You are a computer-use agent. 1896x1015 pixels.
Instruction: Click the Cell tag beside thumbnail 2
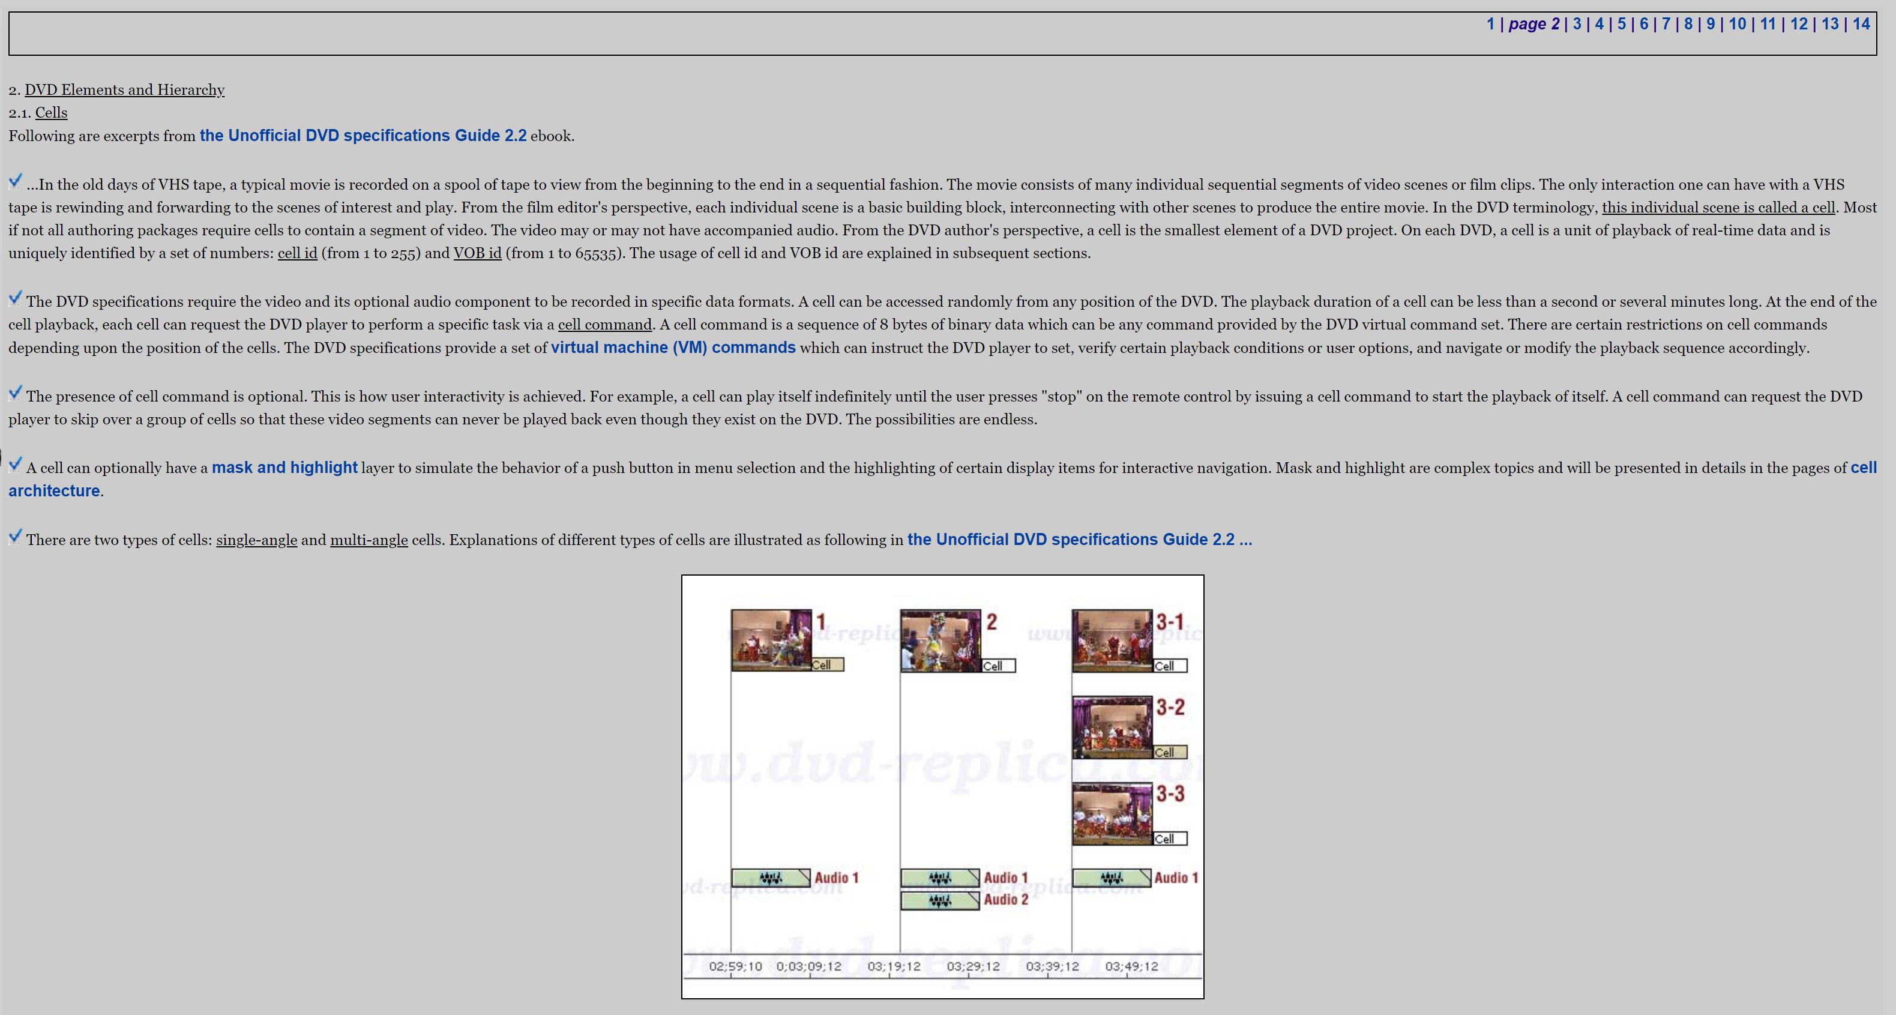999,666
